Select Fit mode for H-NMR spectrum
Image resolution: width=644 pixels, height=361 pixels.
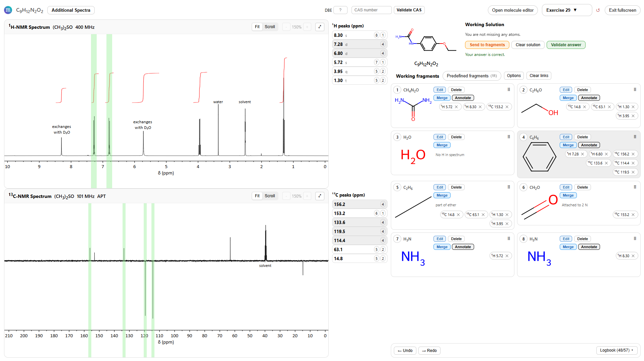pyautogui.click(x=257, y=27)
